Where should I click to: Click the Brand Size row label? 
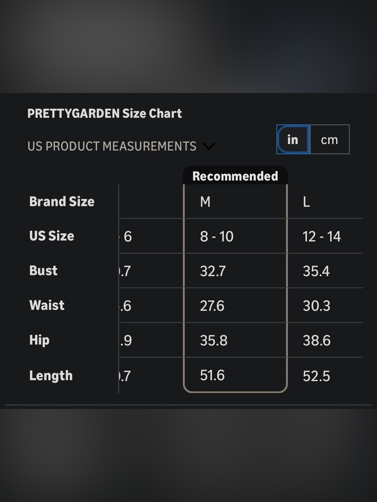(62, 201)
